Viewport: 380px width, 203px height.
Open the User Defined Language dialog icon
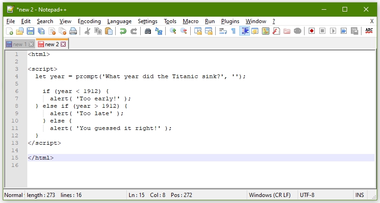pyautogui.click(x=255, y=31)
